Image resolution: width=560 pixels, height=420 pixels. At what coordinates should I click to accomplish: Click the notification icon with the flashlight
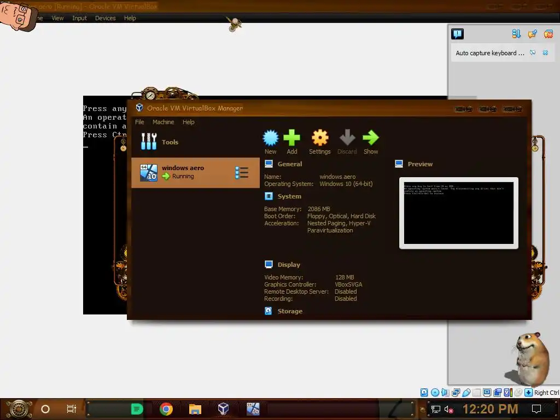[532, 34]
